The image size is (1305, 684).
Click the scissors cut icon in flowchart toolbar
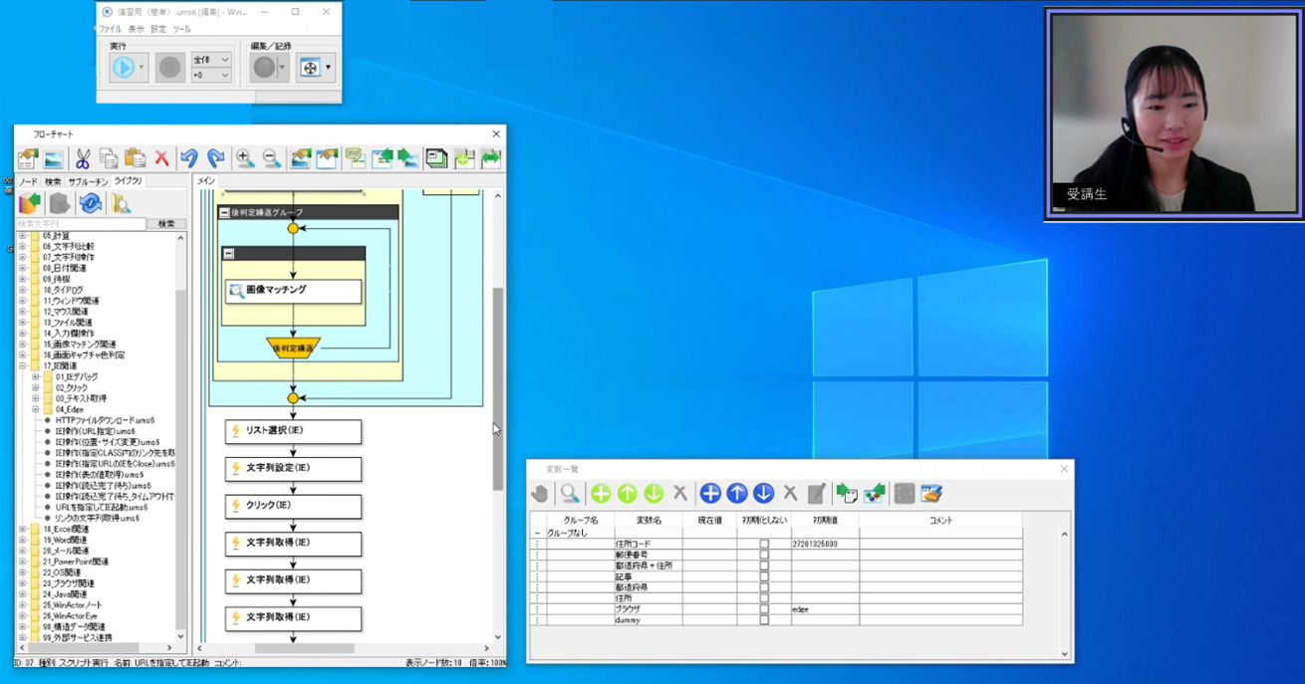click(83, 158)
